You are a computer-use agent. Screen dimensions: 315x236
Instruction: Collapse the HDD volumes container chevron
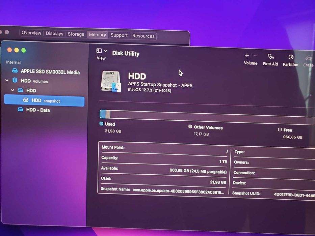(7, 81)
